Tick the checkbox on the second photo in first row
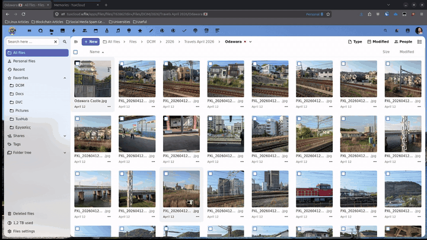The height and width of the screenshot is (240, 427). (x=122, y=63)
